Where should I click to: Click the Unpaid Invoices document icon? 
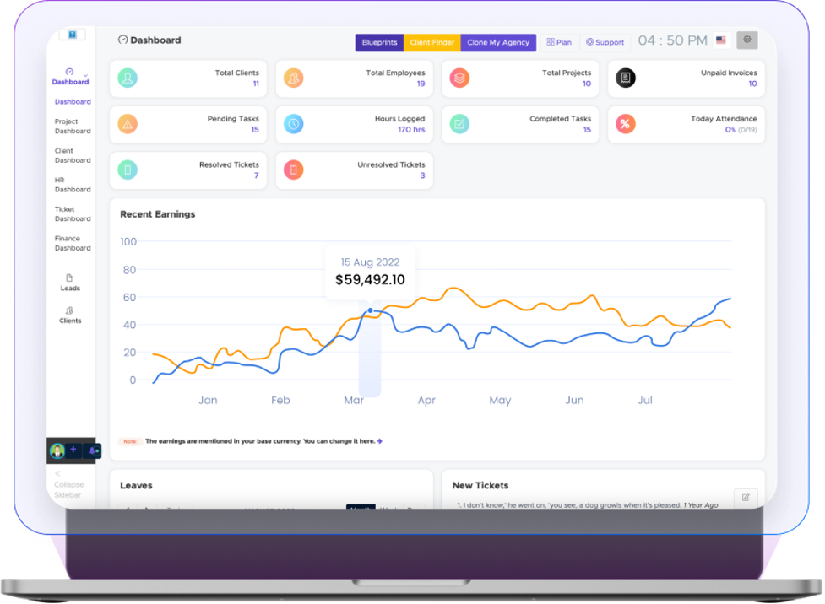coord(626,78)
